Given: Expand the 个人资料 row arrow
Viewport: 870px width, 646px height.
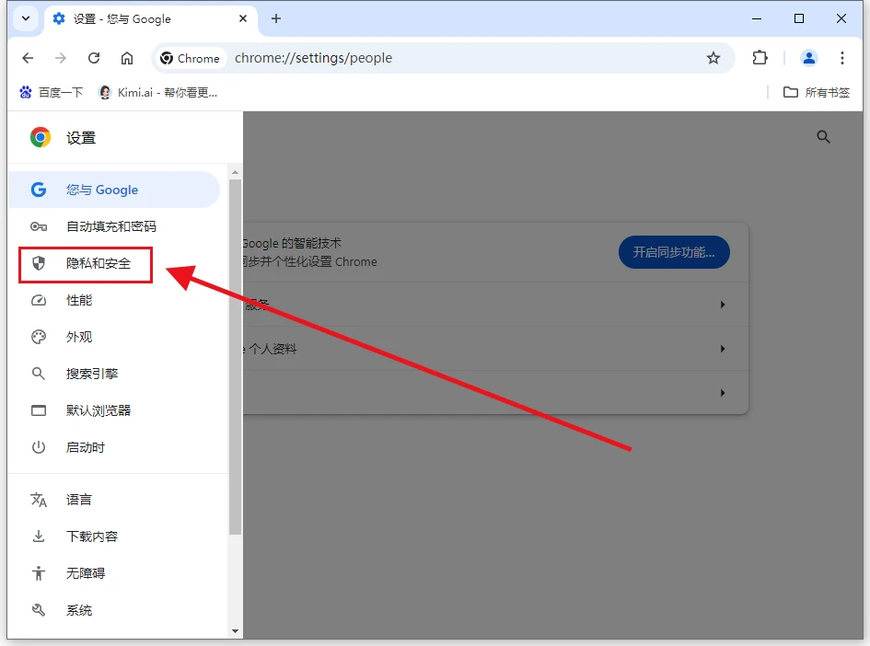Looking at the screenshot, I should pos(723,349).
